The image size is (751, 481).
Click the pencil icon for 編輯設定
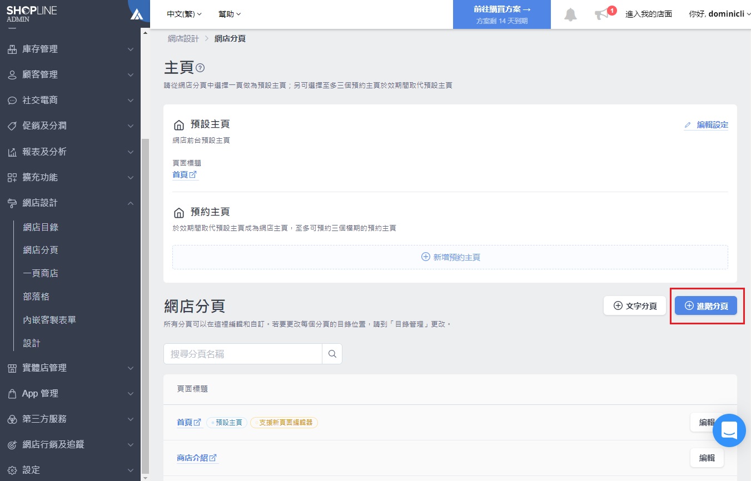(x=688, y=125)
